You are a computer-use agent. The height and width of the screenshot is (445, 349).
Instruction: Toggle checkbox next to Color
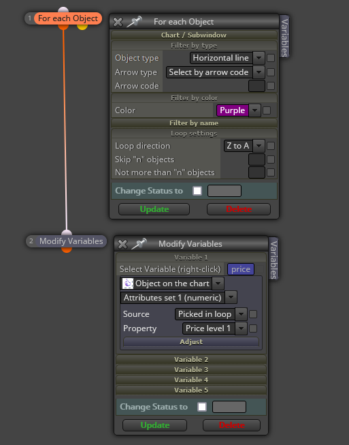267,110
